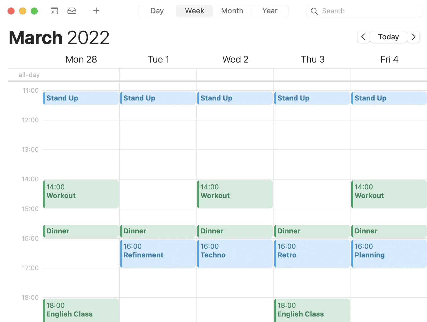This screenshot has height=322, width=427.
Task: Open the invitations inbox tray icon
Action: coord(72,11)
